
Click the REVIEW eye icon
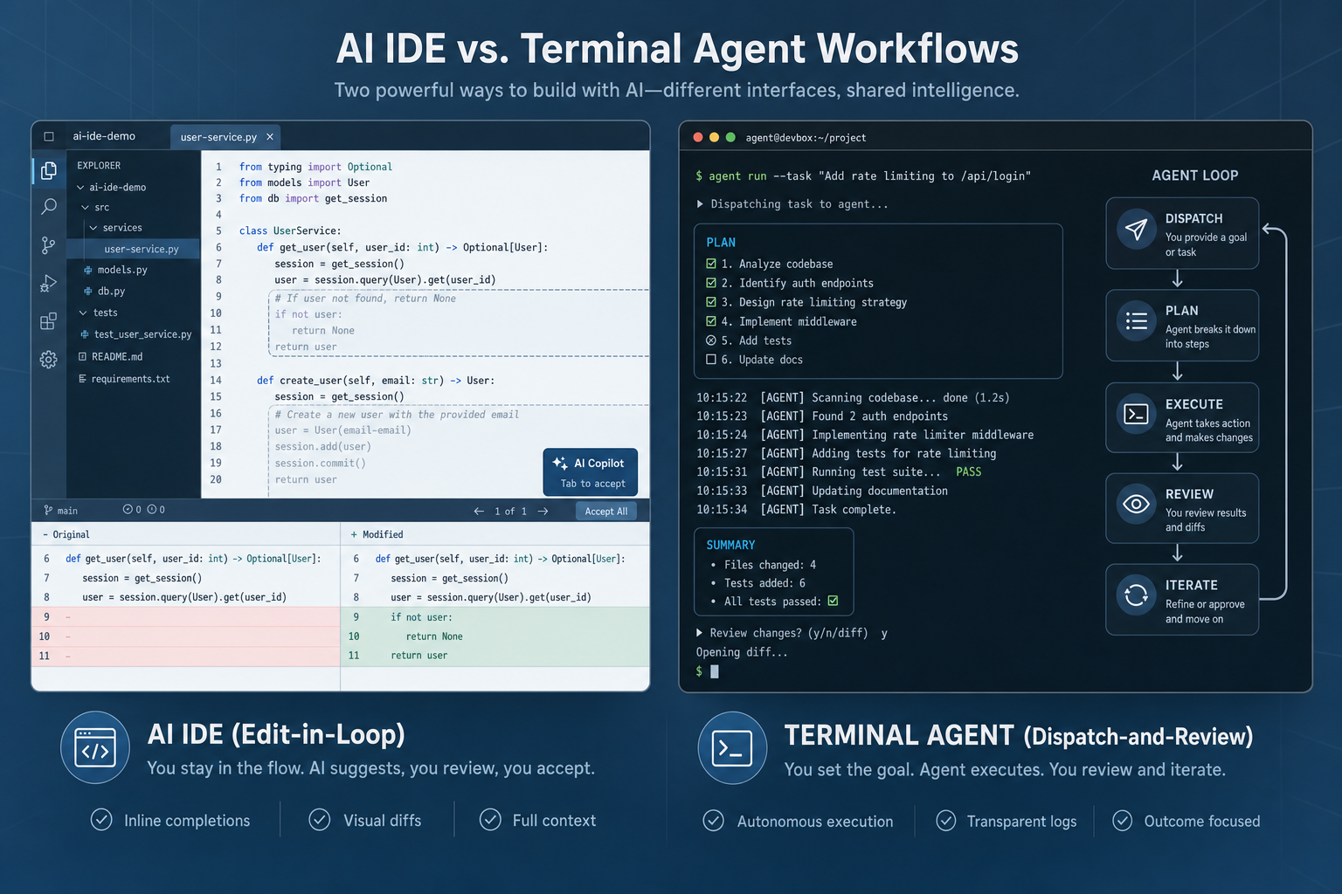tap(1136, 504)
